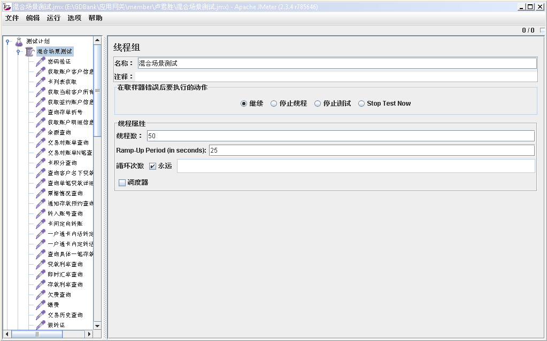Click the sampler icon for 银转证
The width and height of the screenshot is (547, 341).
click(x=41, y=325)
